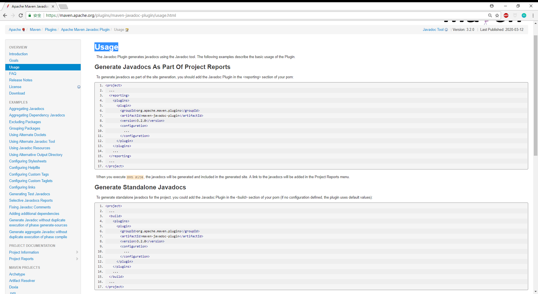Click the zoom magnifier icon in address bar
The image size is (538, 294).
[490, 15]
